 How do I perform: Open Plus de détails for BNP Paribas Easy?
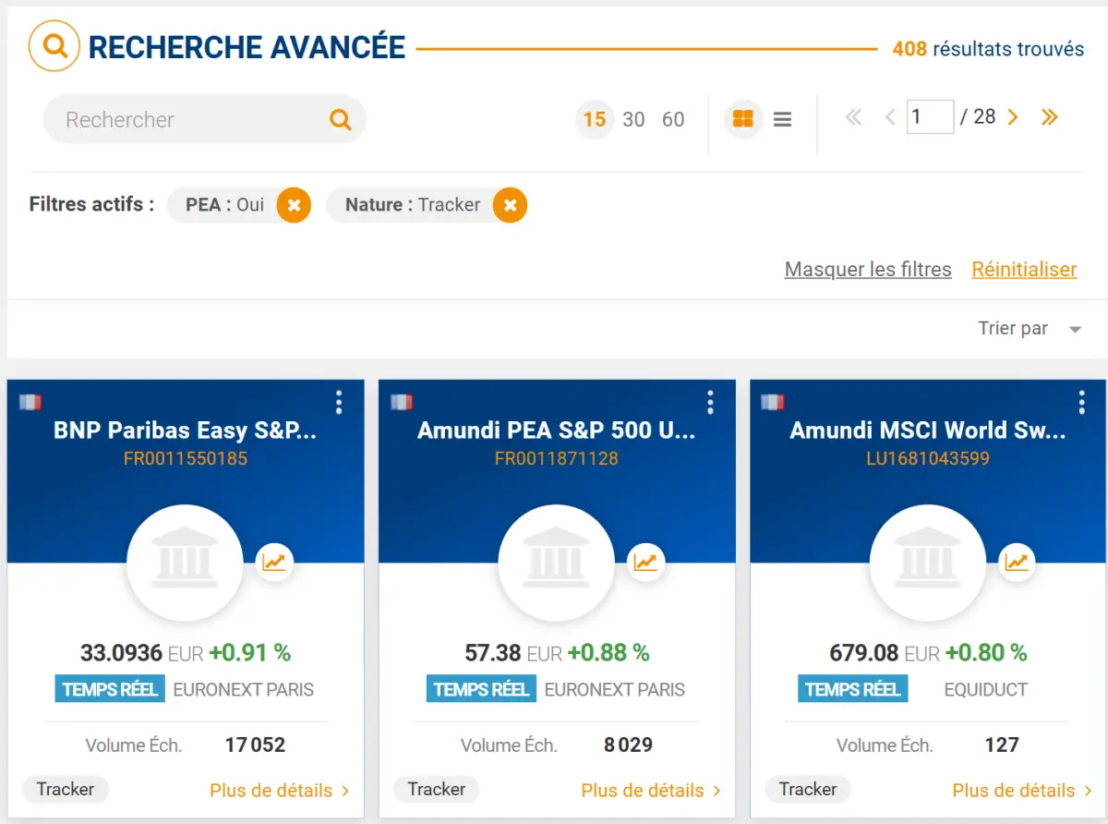pyautogui.click(x=279, y=791)
